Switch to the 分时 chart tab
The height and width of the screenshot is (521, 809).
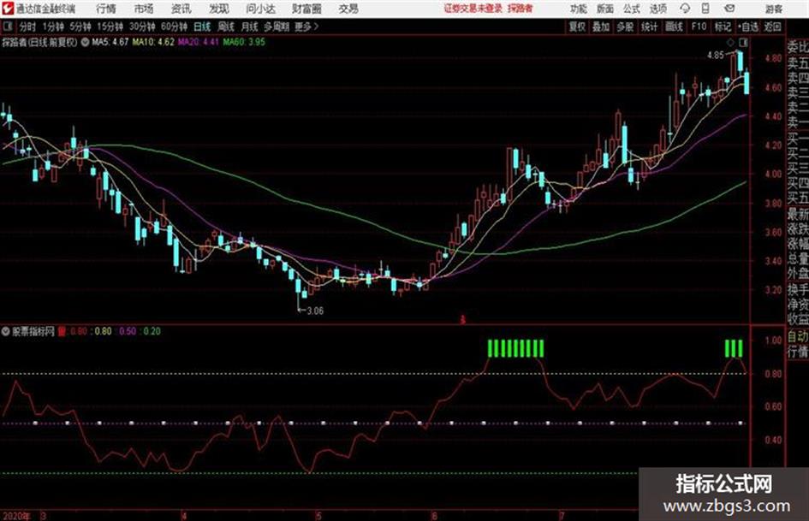point(28,27)
